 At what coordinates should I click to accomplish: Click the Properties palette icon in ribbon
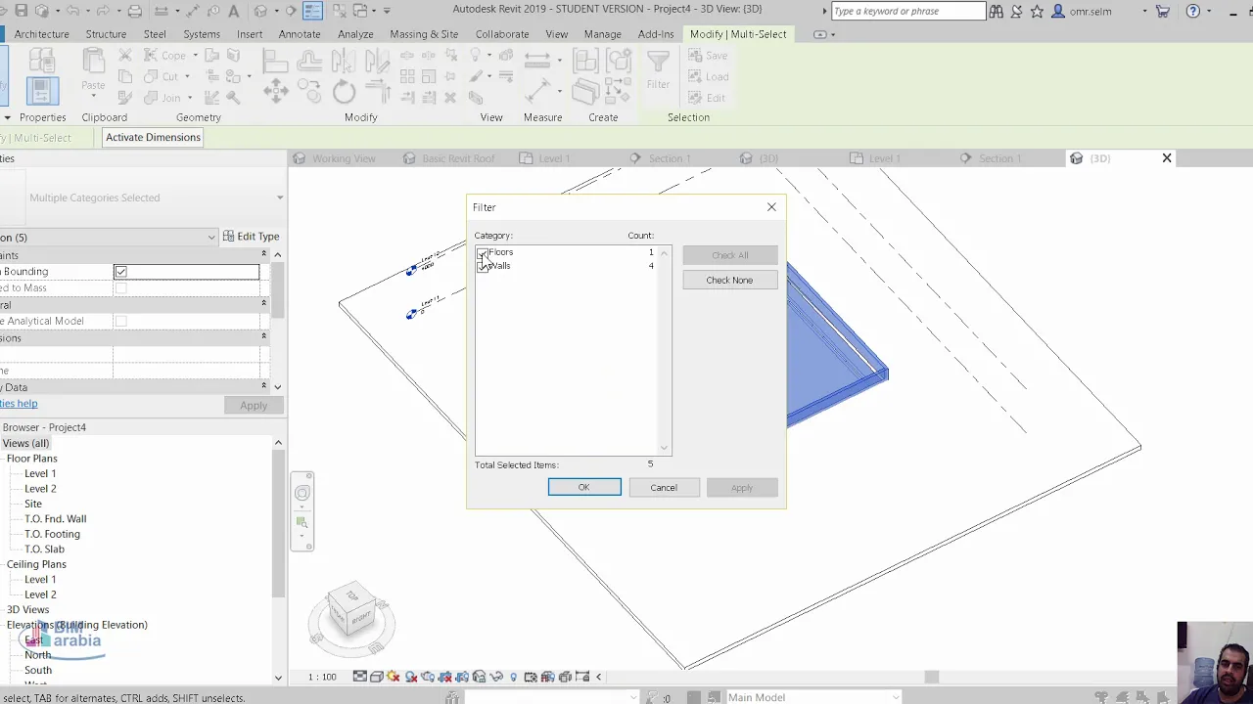(40, 91)
